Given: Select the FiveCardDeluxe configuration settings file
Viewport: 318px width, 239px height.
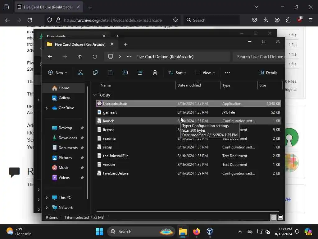Looking at the screenshot, I should [188, 173].
